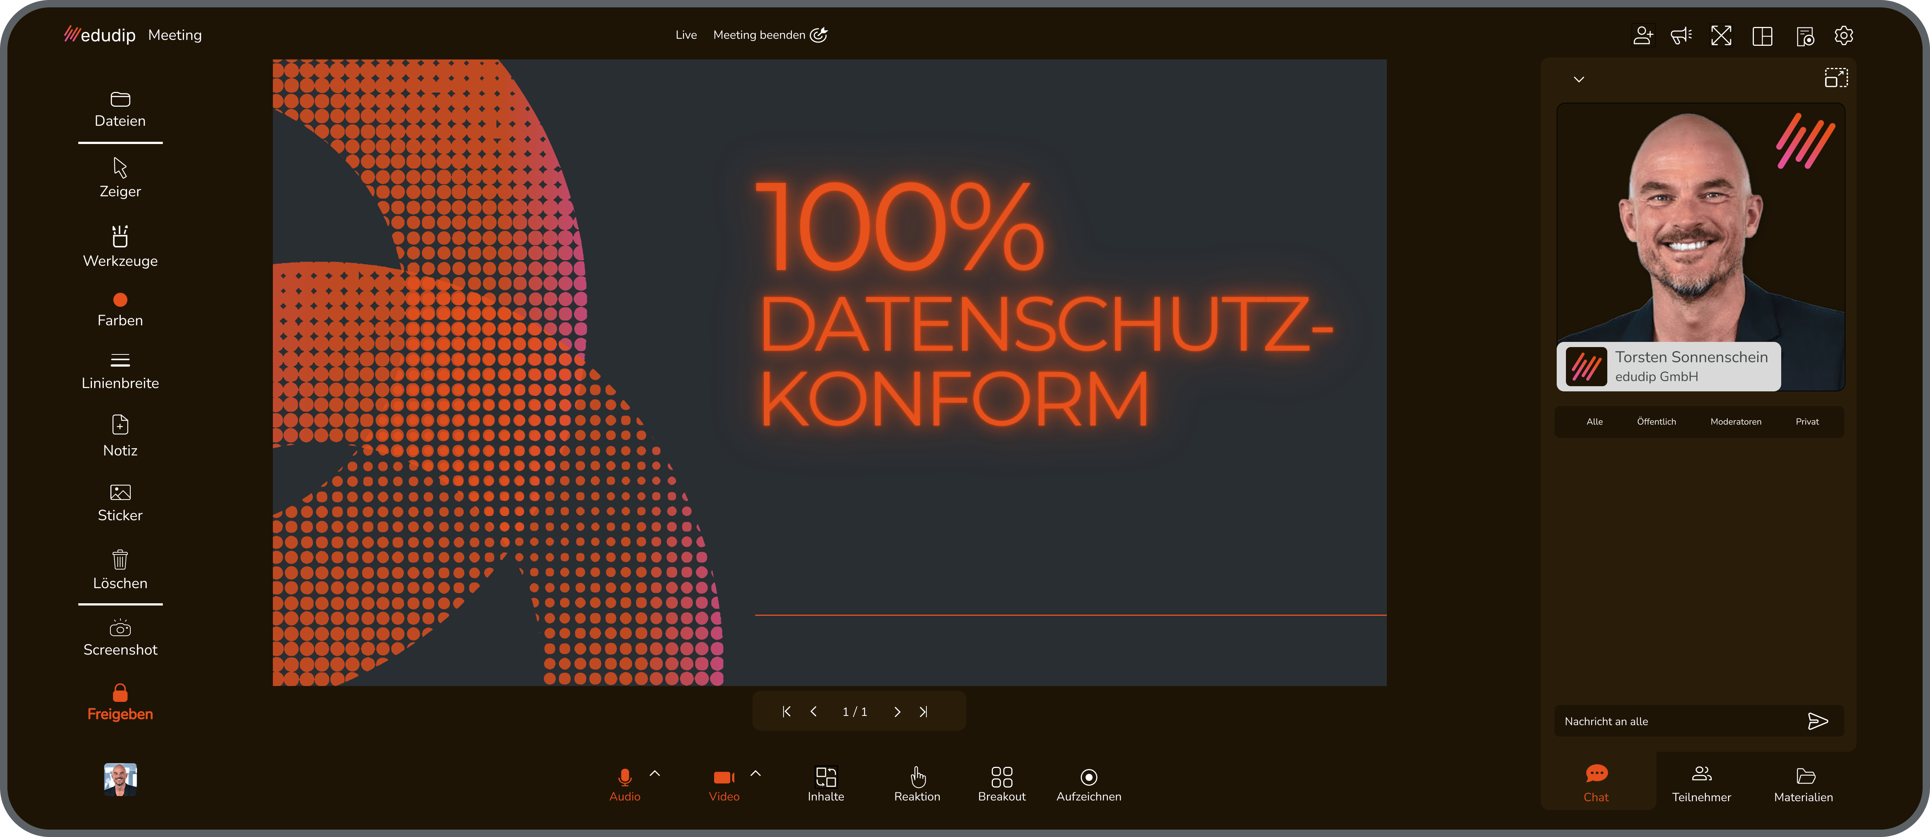Click the Löschen trash icon
The width and height of the screenshot is (1930, 837).
tap(120, 560)
